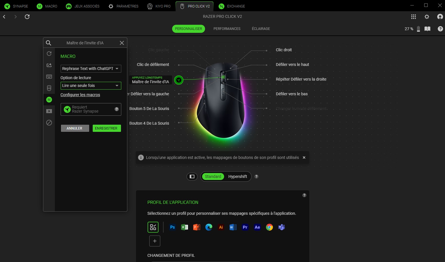This screenshot has height=262, width=445.
Task: Open the Rephrase Text with ChatGPT dropdown
Action: point(91,69)
